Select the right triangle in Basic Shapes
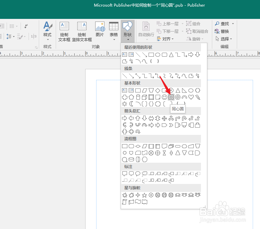 (184, 90)
